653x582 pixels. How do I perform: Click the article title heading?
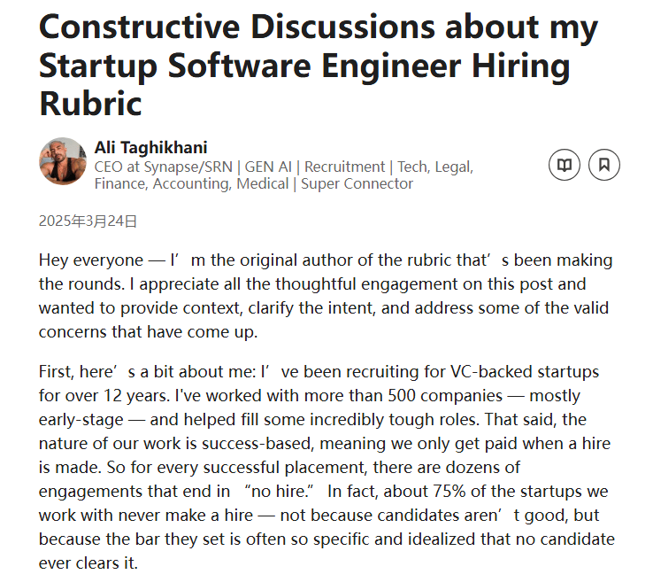click(x=319, y=65)
